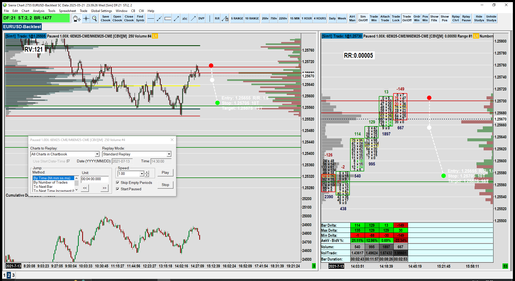Click the R:R risk reward tool

tap(217, 18)
